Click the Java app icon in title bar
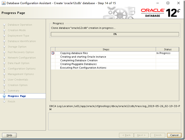Image resolution: width=185 pixels, height=140 pixels. (x=4, y=3)
